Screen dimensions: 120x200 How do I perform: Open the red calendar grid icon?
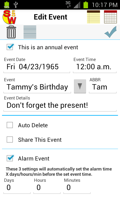pyautogui.click(x=110, y=17)
